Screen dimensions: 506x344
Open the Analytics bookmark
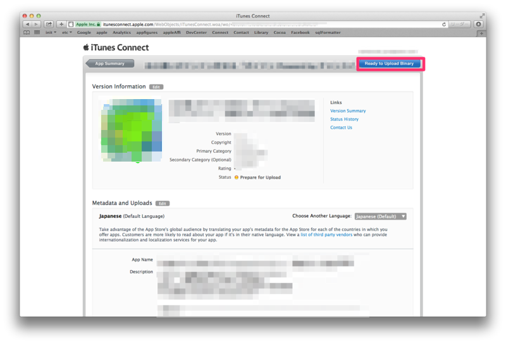(x=121, y=33)
